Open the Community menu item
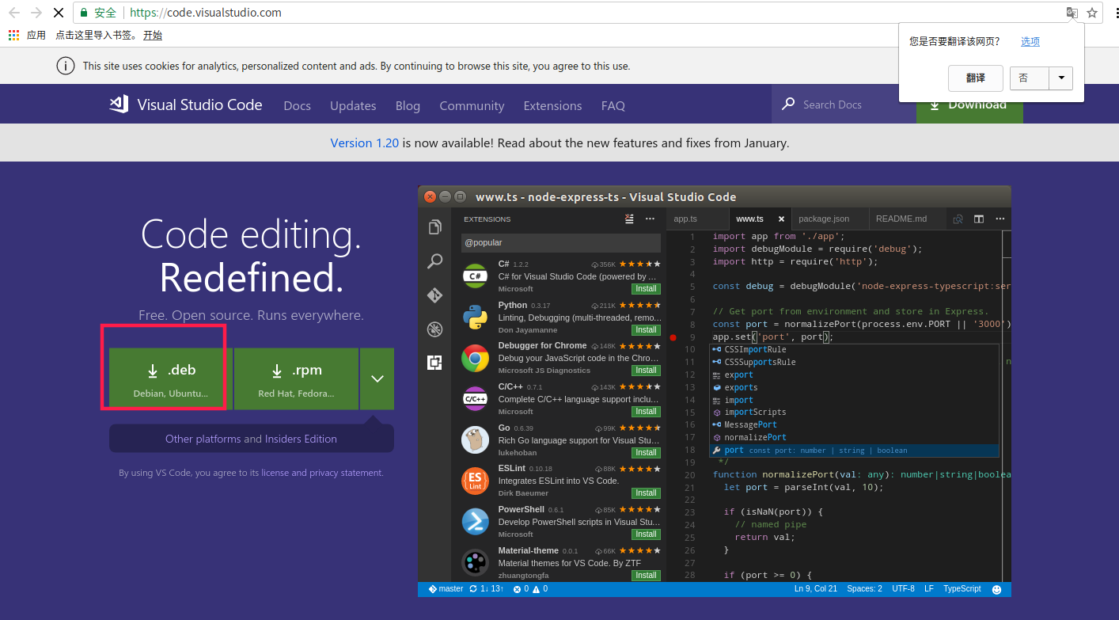This screenshot has height=620, width=1119. 472,105
